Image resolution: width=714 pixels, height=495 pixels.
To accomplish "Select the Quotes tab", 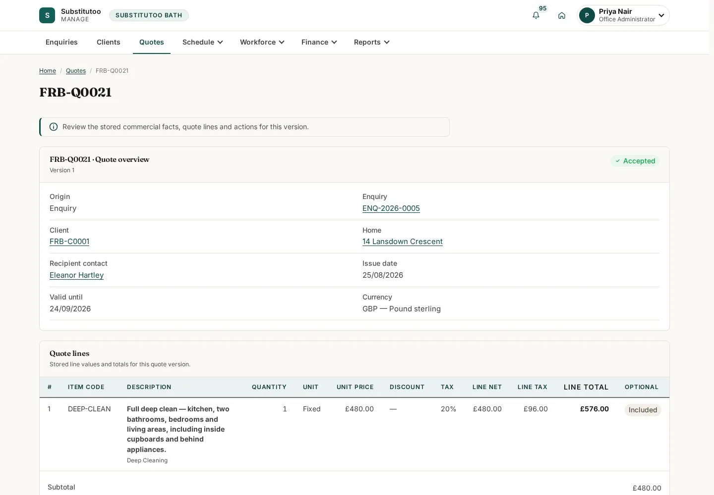I will [152, 42].
